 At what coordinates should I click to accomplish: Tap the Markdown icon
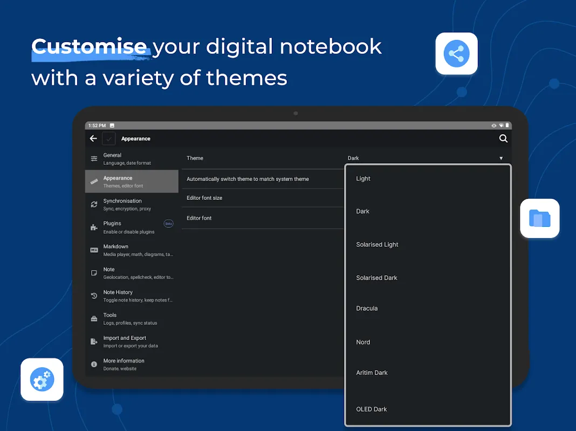(94, 250)
